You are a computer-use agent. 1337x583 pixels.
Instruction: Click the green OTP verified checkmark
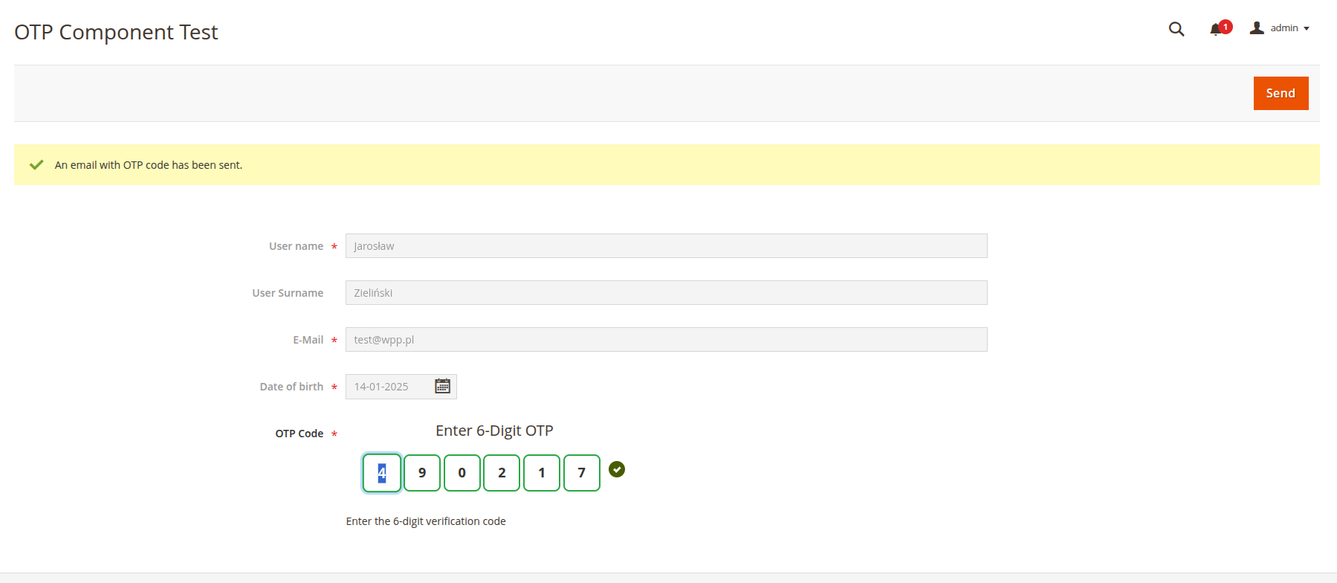pyautogui.click(x=617, y=469)
